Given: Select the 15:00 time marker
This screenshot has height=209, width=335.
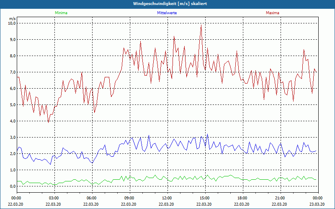Looking at the screenshot, I should pyautogui.click(x=204, y=198).
